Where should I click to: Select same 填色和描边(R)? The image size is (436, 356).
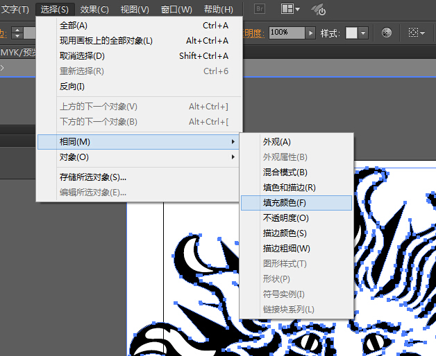296,188
